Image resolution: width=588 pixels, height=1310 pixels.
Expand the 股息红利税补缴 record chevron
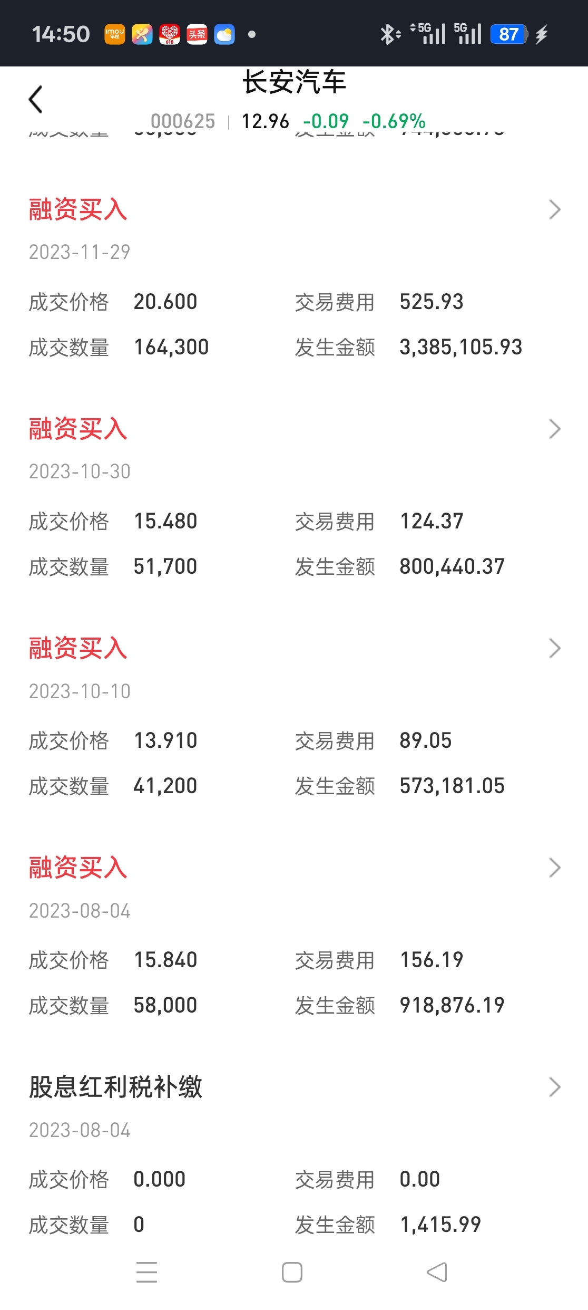554,1087
